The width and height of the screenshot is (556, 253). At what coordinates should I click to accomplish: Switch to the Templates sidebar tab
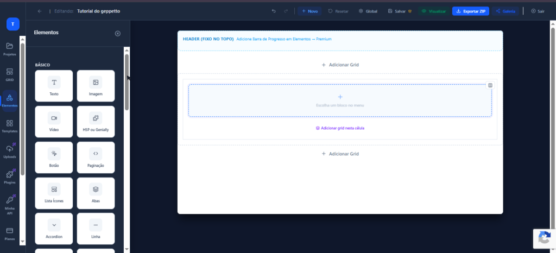(x=10, y=126)
